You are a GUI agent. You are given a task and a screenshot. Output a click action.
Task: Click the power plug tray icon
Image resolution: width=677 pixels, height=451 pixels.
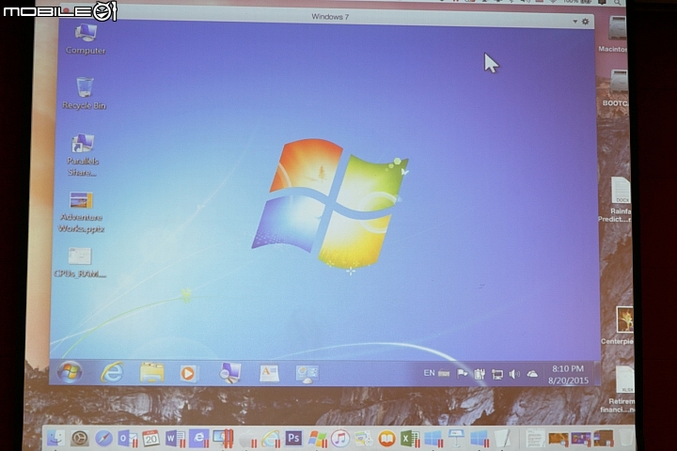(480, 374)
